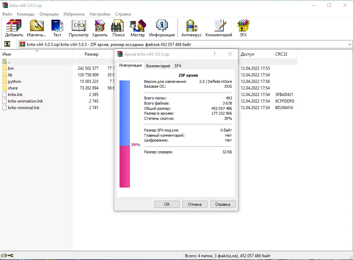353x260 pixels.
Task: Run the Тест archive test icon
Action: [57, 25]
